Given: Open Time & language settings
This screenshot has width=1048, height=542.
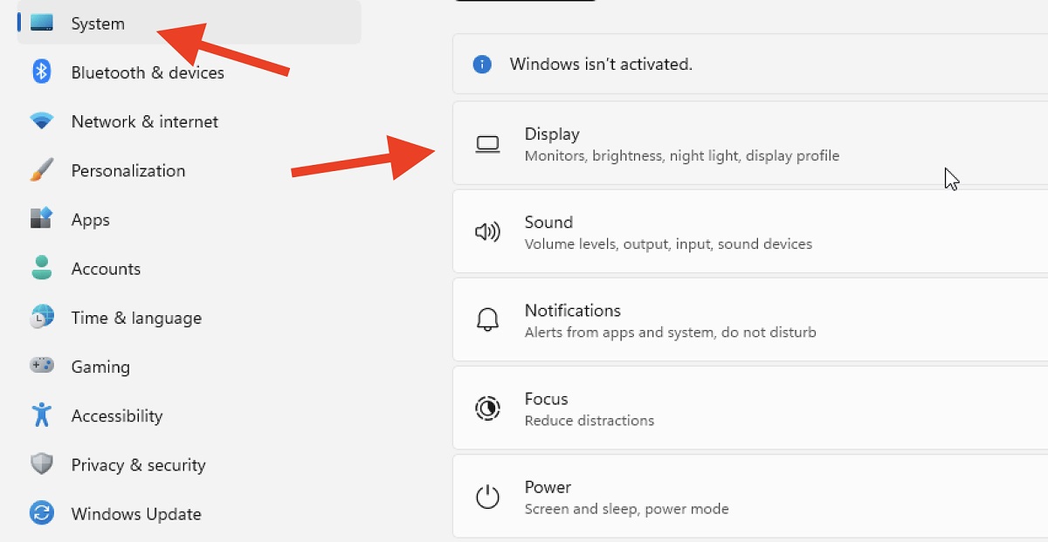Looking at the screenshot, I should point(136,317).
